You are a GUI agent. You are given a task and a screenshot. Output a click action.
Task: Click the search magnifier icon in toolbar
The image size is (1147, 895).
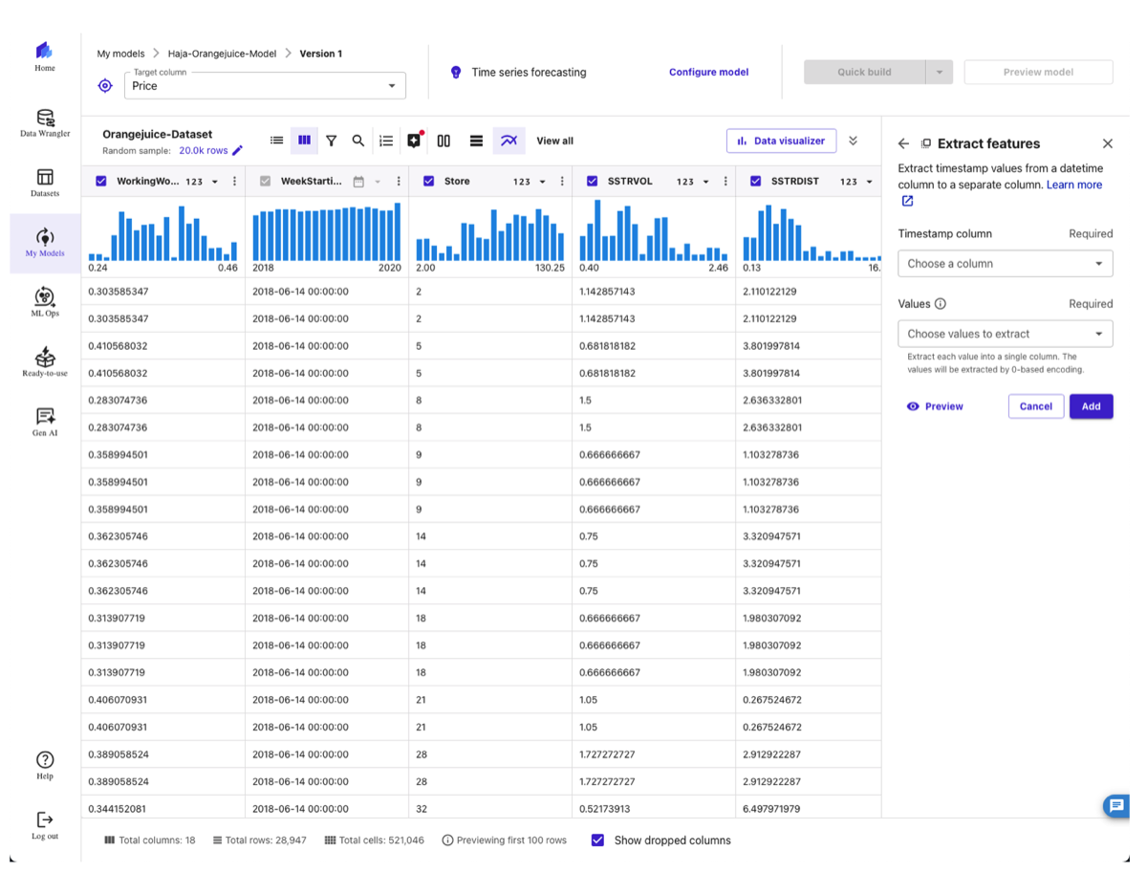pos(358,141)
